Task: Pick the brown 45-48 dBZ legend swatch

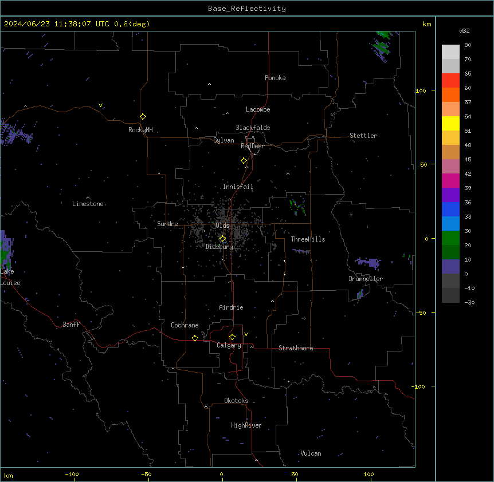Action: pyautogui.click(x=450, y=152)
